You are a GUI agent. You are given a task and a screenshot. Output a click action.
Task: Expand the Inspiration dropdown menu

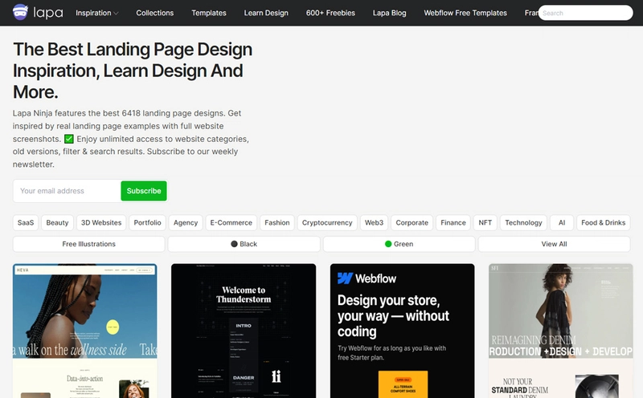point(97,13)
